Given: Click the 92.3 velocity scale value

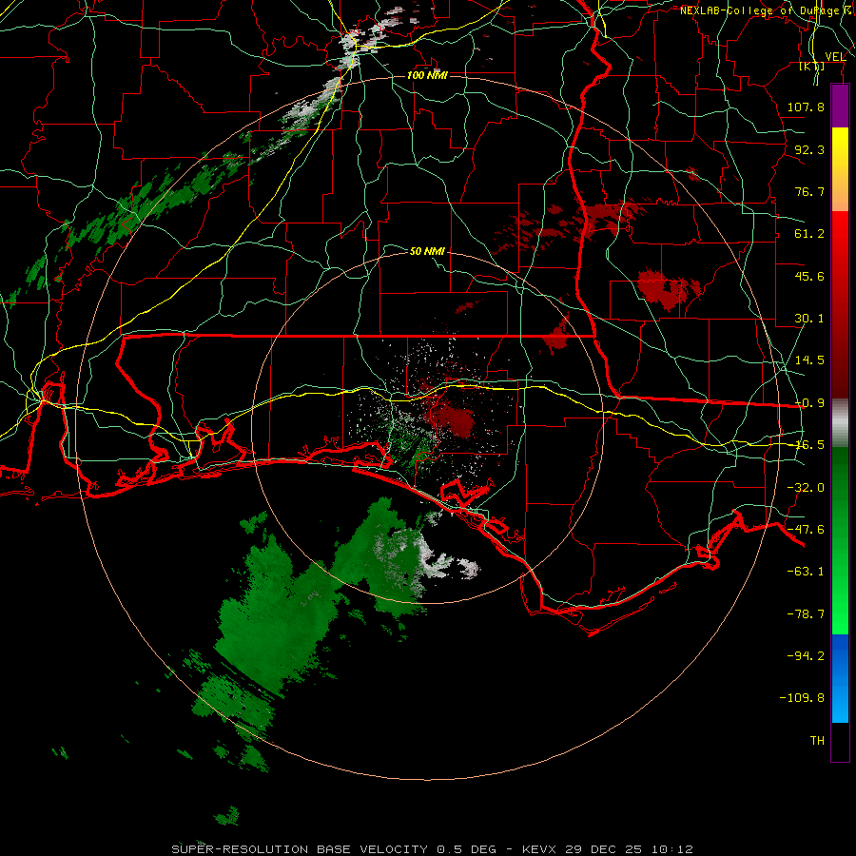Looking at the screenshot, I should point(809,149).
